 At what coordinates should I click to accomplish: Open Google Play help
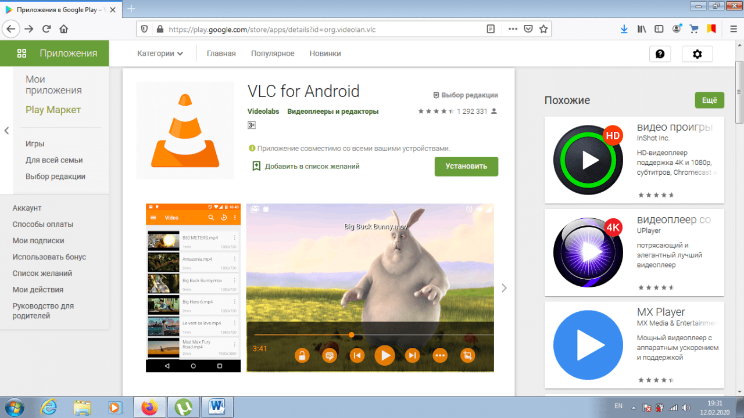click(x=660, y=54)
